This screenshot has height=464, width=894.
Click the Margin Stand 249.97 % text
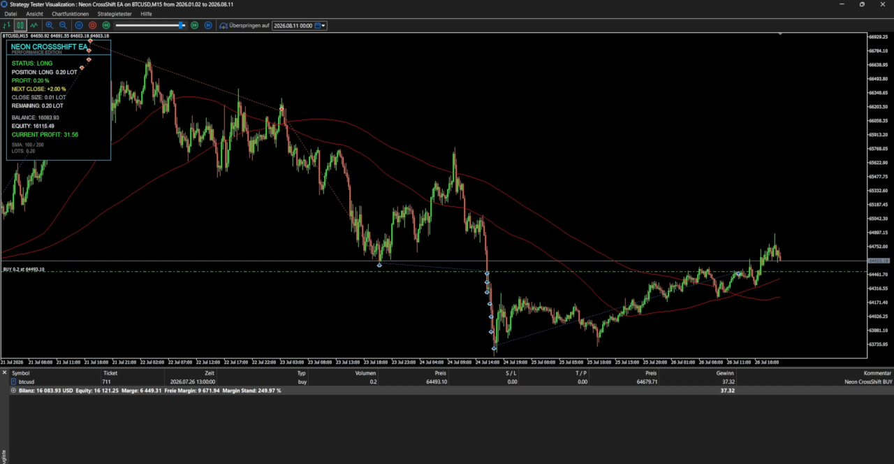pos(253,391)
